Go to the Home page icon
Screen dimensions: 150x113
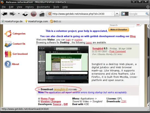click(42, 14)
